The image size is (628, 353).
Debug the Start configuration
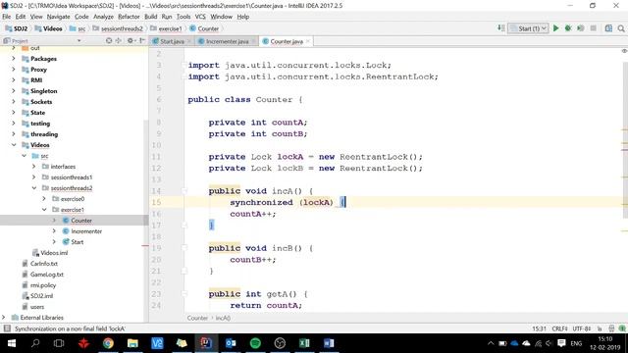pyautogui.click(x=568, y=28)
